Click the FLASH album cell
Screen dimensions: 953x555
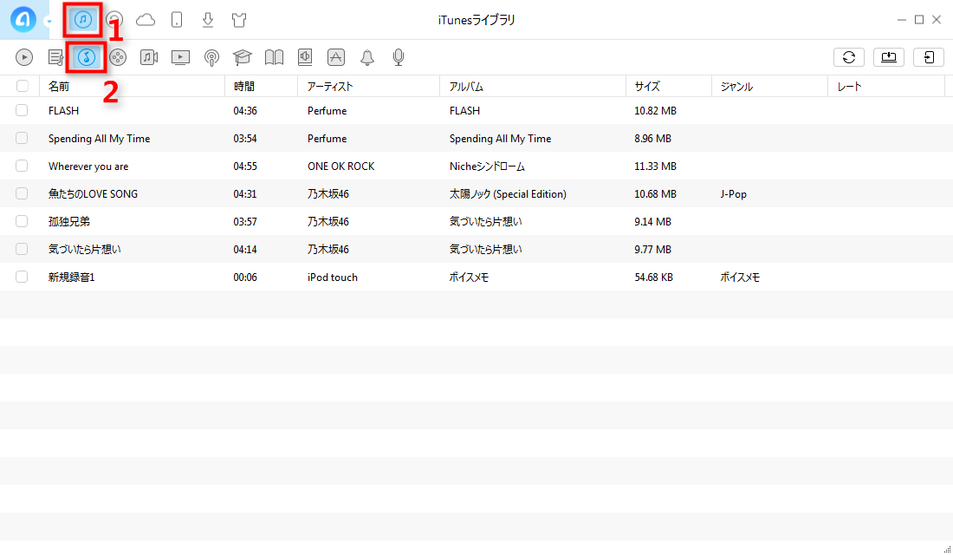tap(465, 111)
